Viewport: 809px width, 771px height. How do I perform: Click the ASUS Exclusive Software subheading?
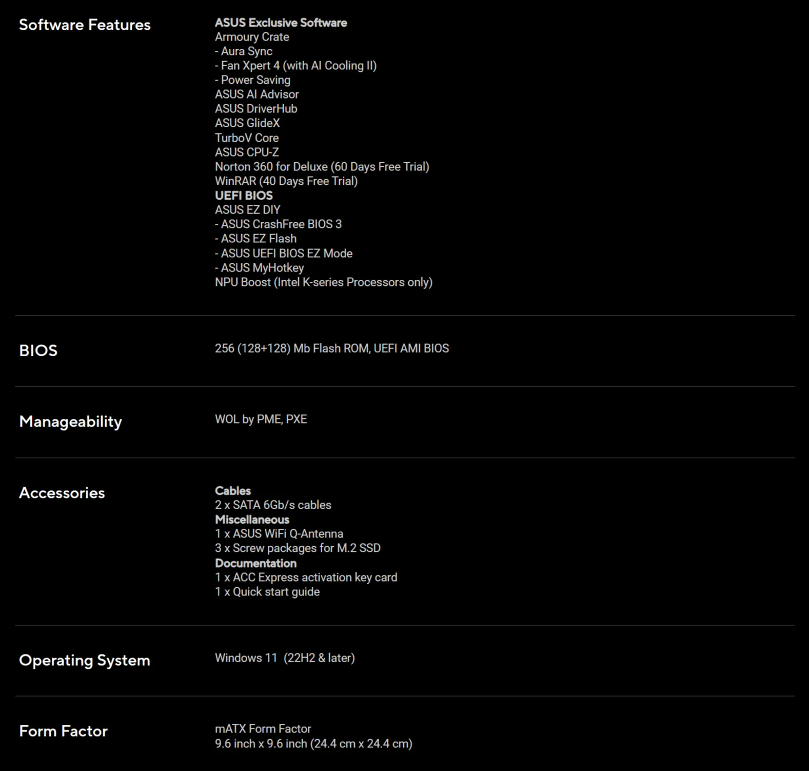pos(281,23)
